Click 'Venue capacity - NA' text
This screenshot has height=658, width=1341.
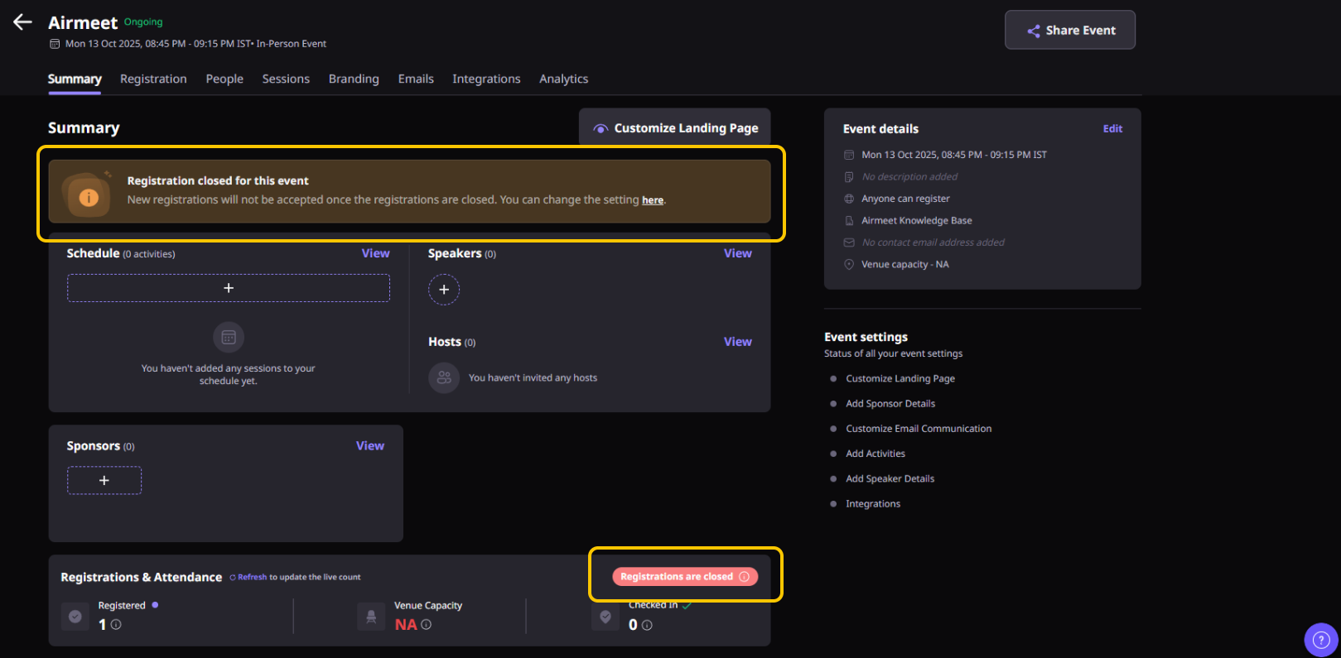[x=905, y=265]
